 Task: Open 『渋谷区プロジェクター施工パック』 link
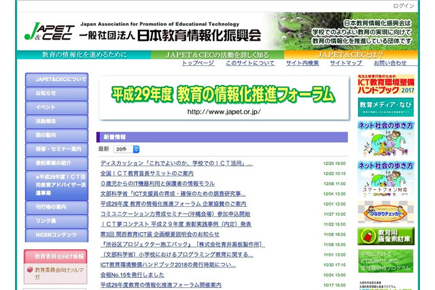[x=183, y=244]
